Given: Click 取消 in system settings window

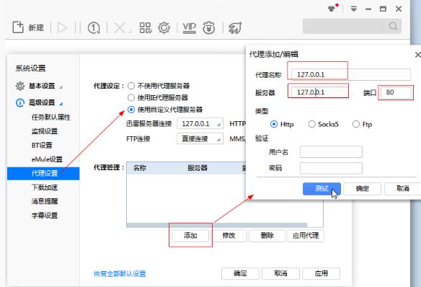Looking at the screenshot, I should tap(281, 273).
